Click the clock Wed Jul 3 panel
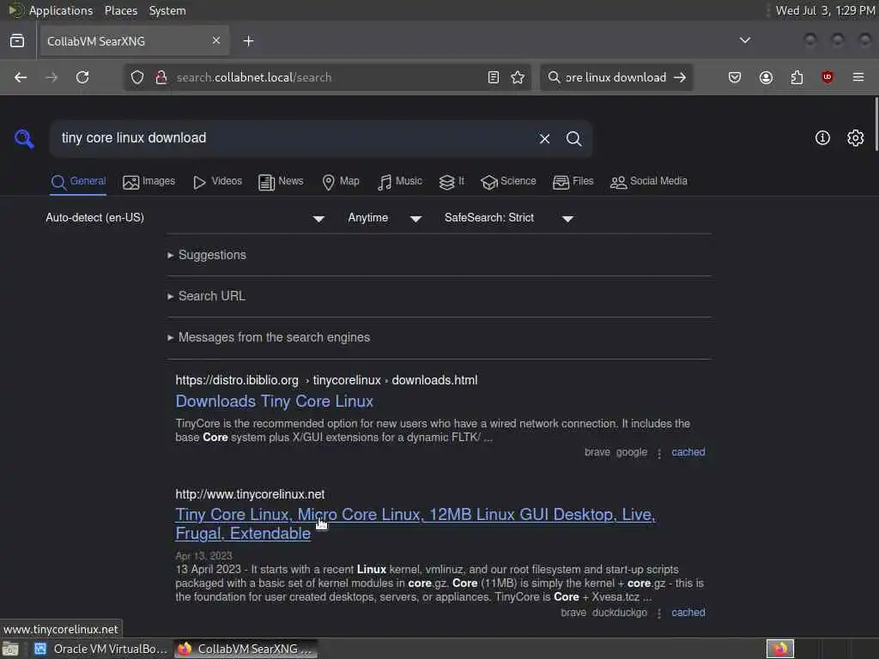This screenshot has width=879, height=659. coord(825,10)
